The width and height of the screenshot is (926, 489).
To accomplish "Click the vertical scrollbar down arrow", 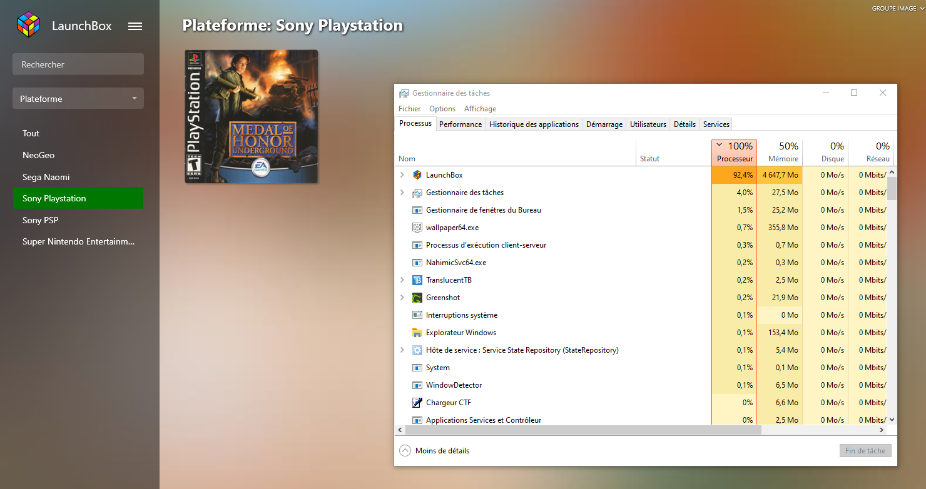I will (892, 420).
